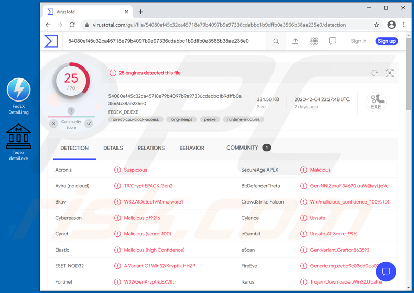
Task: Click W32.AIDetectVM.malware1 Bkav result
Action: (x=154, y=202)
